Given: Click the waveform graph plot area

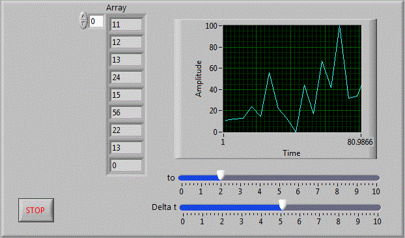Looking at the screenshot, I should pyautogui.click(x=292, y=79).
